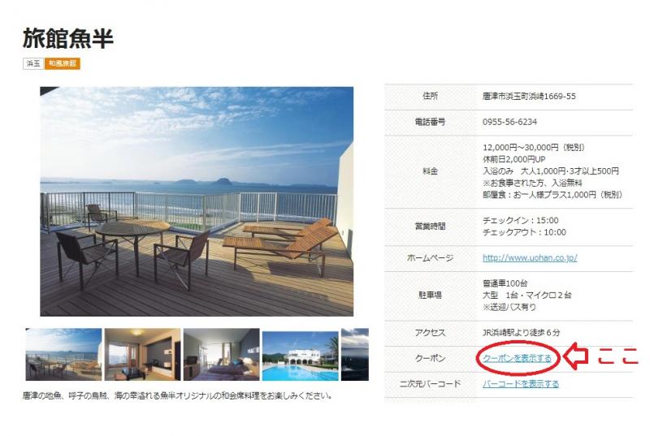Click the 浜玉 area tag
The width and height of the screenshot is (650, 436).
(33, 63)
